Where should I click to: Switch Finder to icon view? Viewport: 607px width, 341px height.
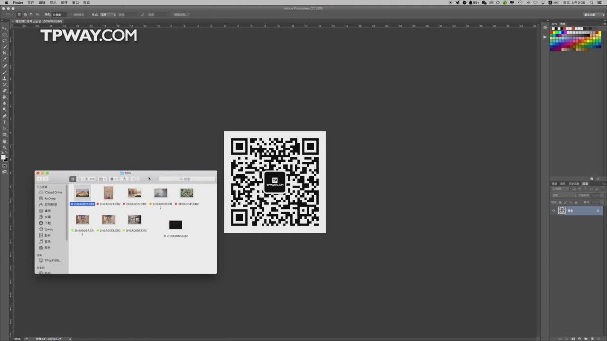73,179
